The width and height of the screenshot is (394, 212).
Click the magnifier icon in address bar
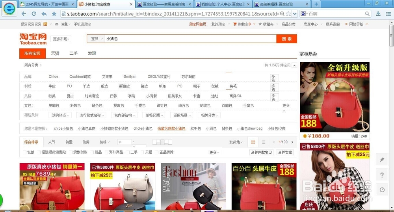click(x=282, y=14)
